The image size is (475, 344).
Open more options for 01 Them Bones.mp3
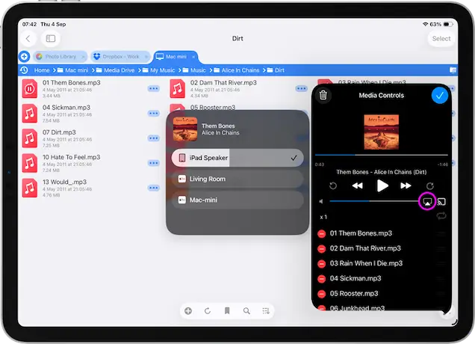tap(154, 88)
